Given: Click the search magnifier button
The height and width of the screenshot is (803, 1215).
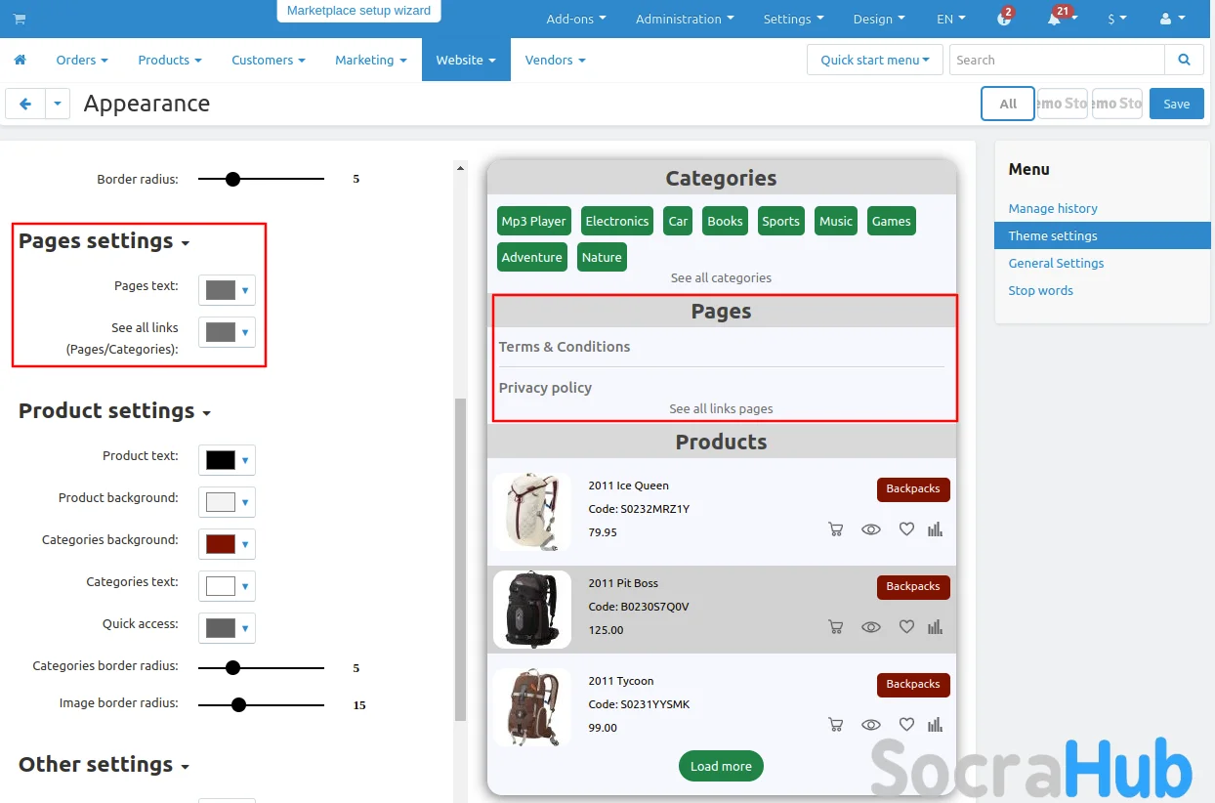Looking at the screenshot, I should pos(1184,61).
